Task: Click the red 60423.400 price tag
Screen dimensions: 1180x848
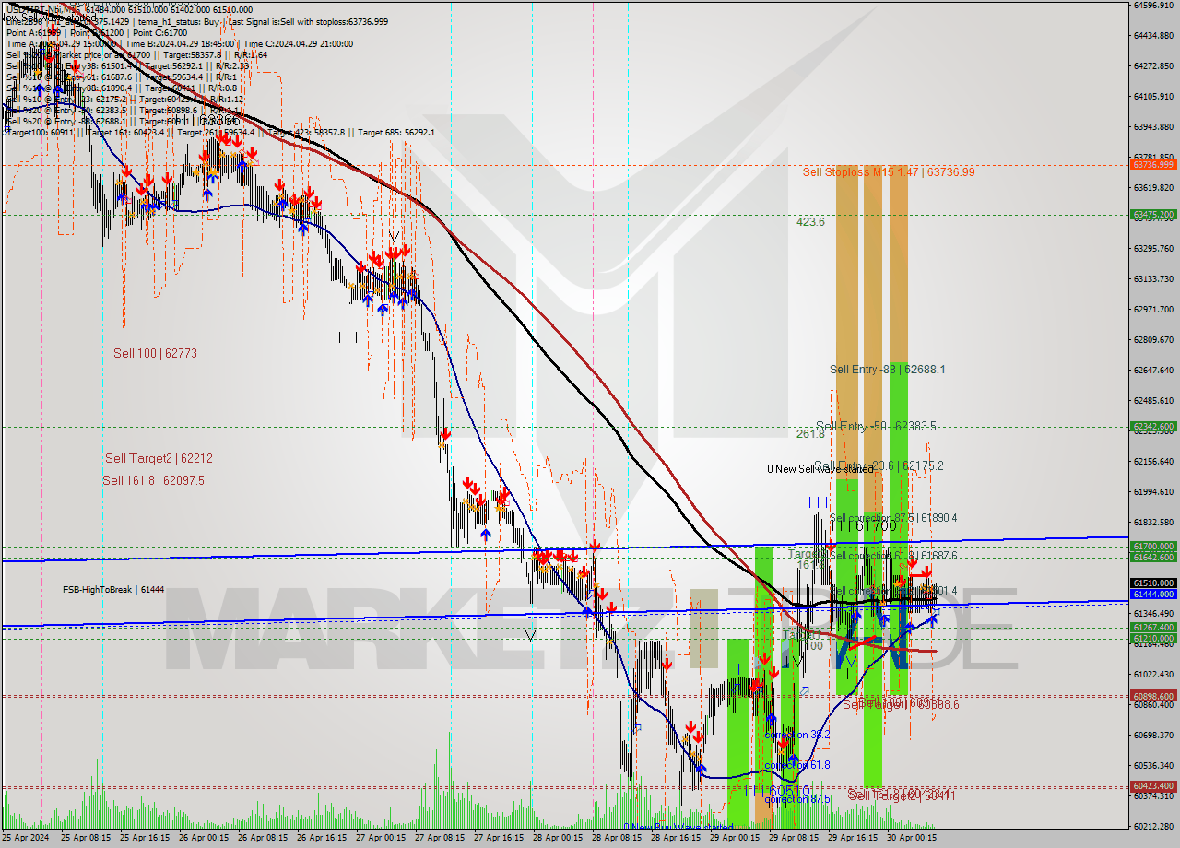Action: (1152, 786)
